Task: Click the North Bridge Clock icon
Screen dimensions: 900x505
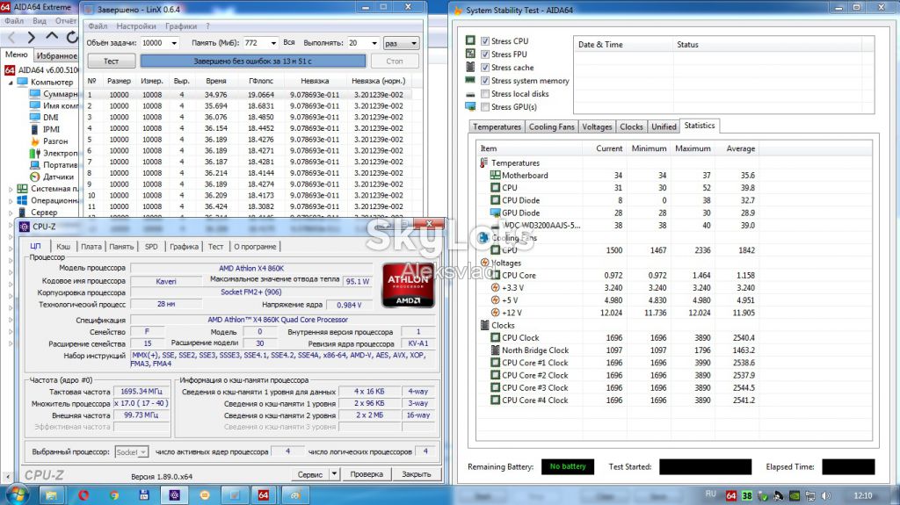Action: (x=495, y=350)
